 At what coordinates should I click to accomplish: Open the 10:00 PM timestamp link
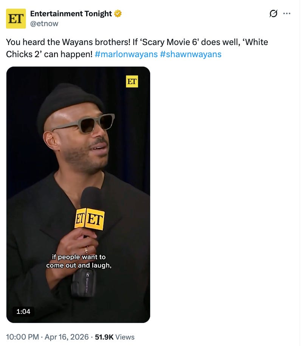22,337
